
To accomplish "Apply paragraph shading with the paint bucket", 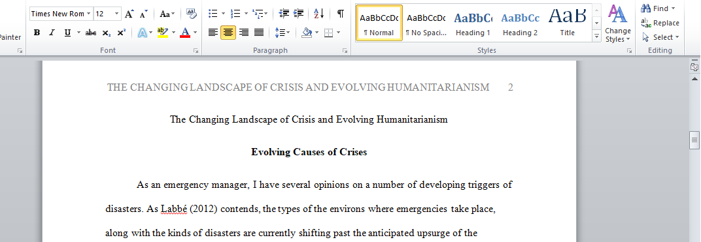I will coord(307,33).
